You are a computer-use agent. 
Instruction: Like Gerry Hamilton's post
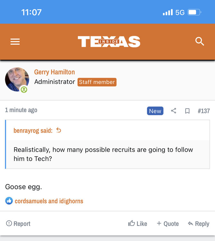138,224
